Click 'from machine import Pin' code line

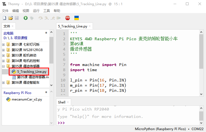coord(98,65)
